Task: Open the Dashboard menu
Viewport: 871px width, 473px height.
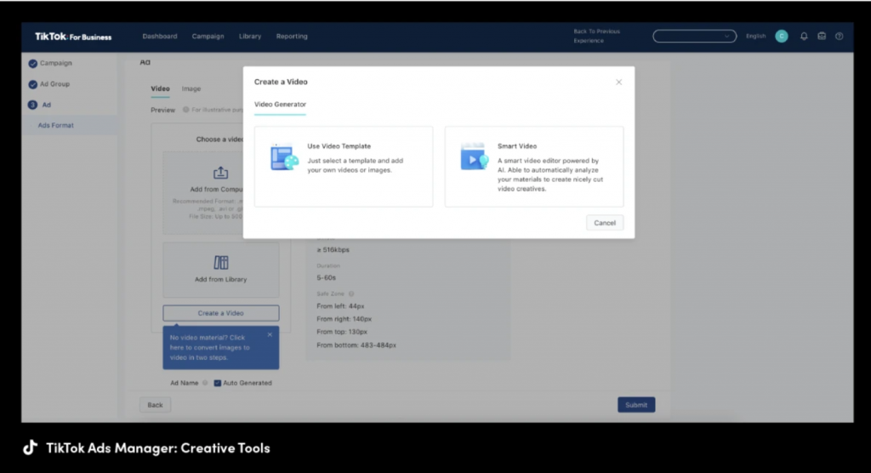Action: (x=160, y=36)
